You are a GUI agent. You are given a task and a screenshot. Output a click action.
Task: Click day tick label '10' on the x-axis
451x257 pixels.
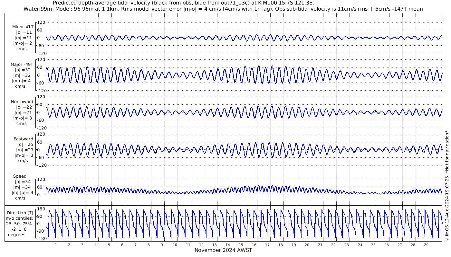pos(175,245)
